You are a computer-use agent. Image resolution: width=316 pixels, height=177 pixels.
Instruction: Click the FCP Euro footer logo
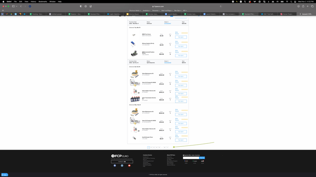pyautogui.click(x=120, y=156)
